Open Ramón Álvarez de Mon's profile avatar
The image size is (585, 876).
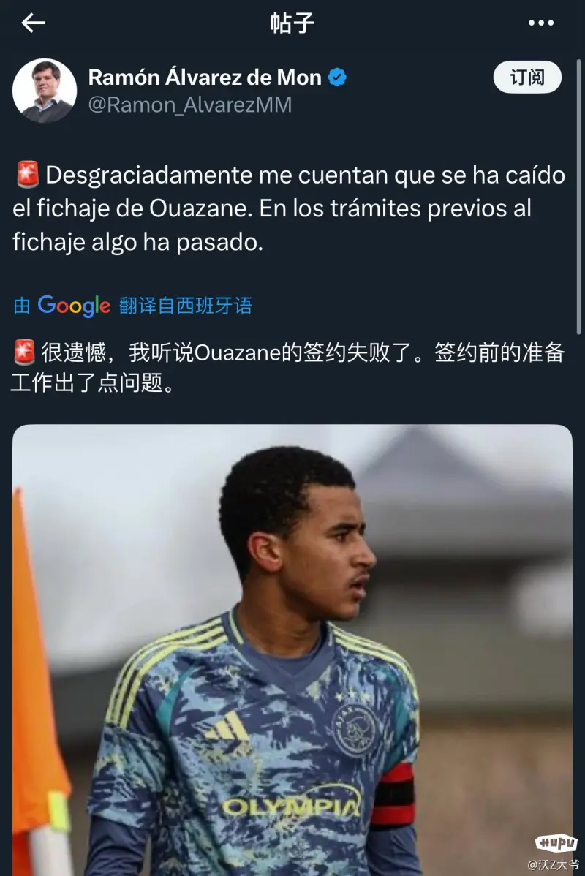(45, 91)
